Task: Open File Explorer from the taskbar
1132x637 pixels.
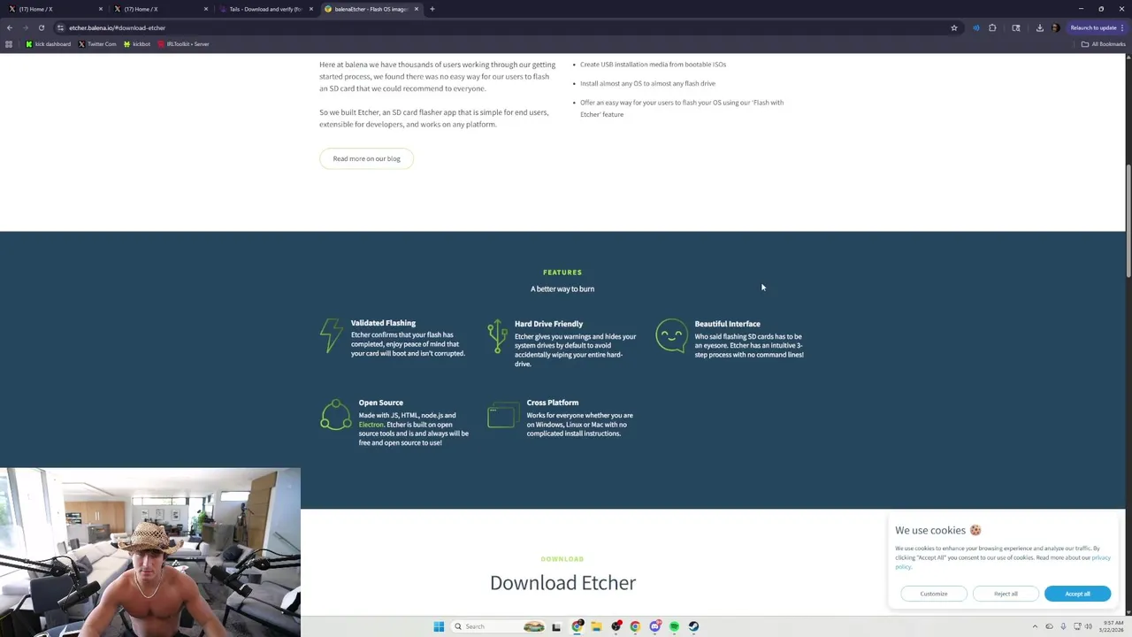Action: [x=596, y=626]
